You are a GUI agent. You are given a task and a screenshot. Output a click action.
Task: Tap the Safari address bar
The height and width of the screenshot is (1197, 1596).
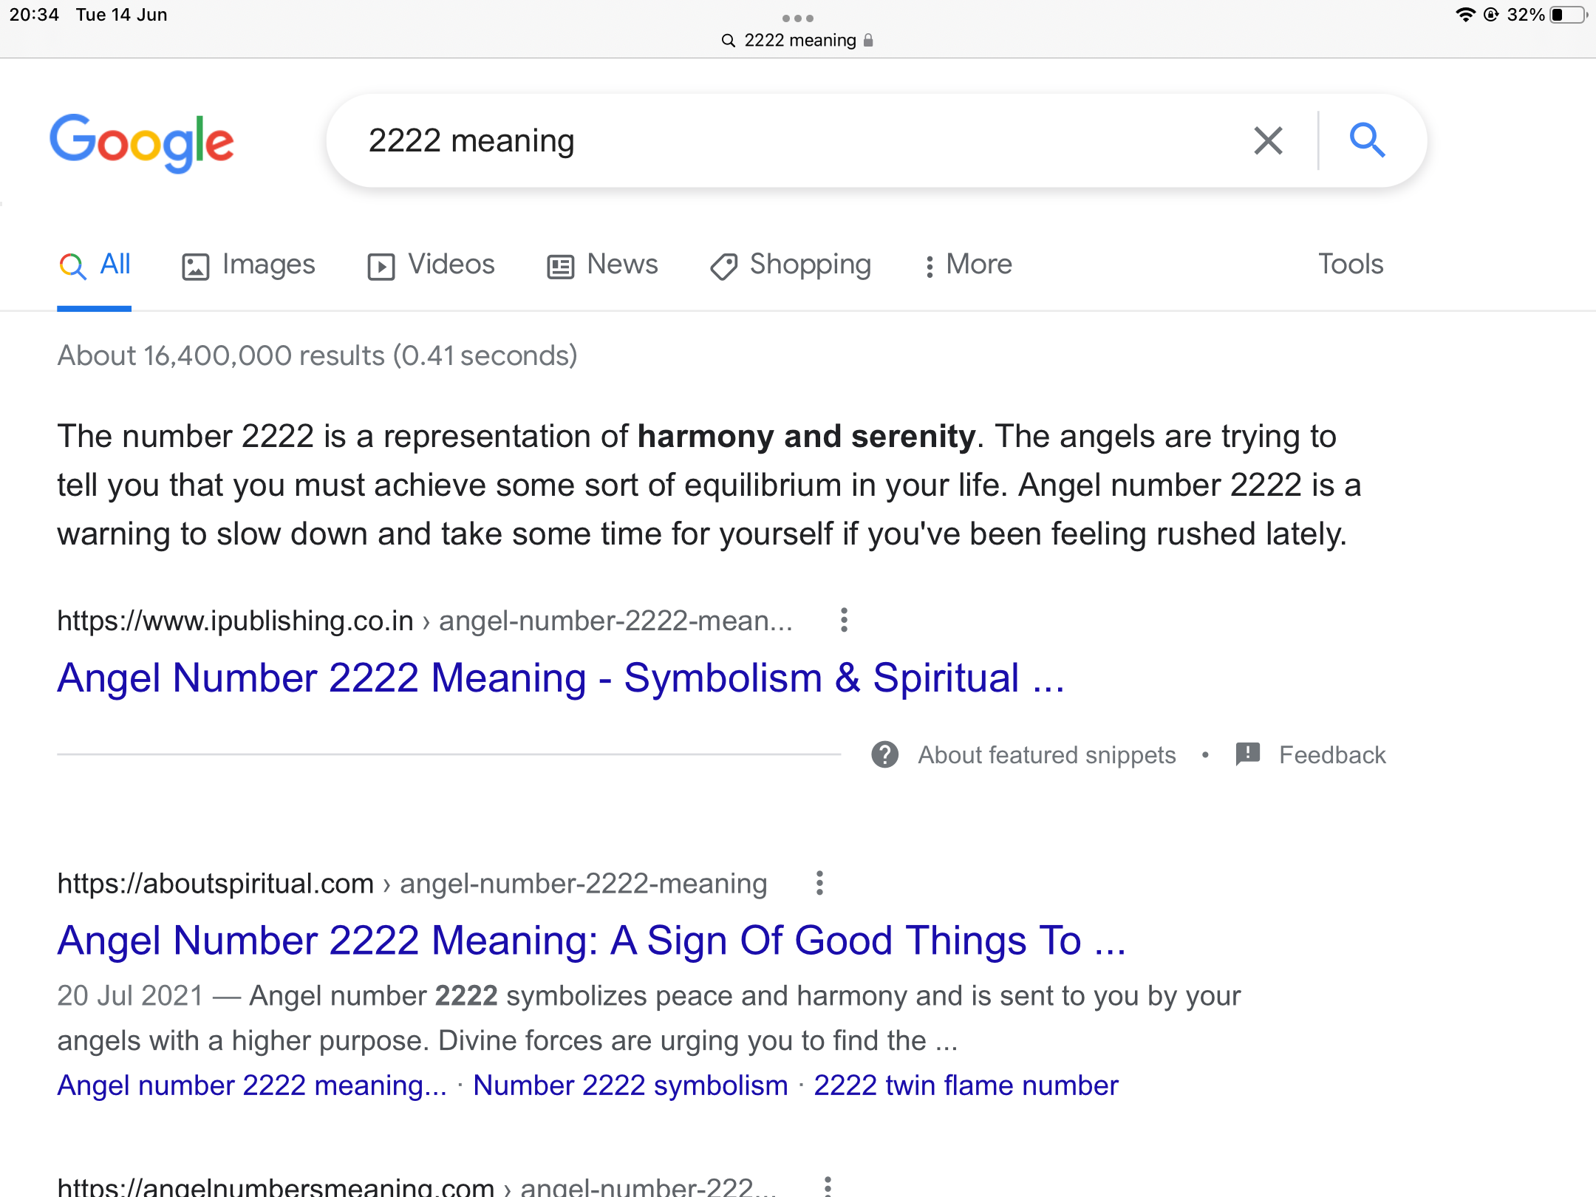point(798,41)
